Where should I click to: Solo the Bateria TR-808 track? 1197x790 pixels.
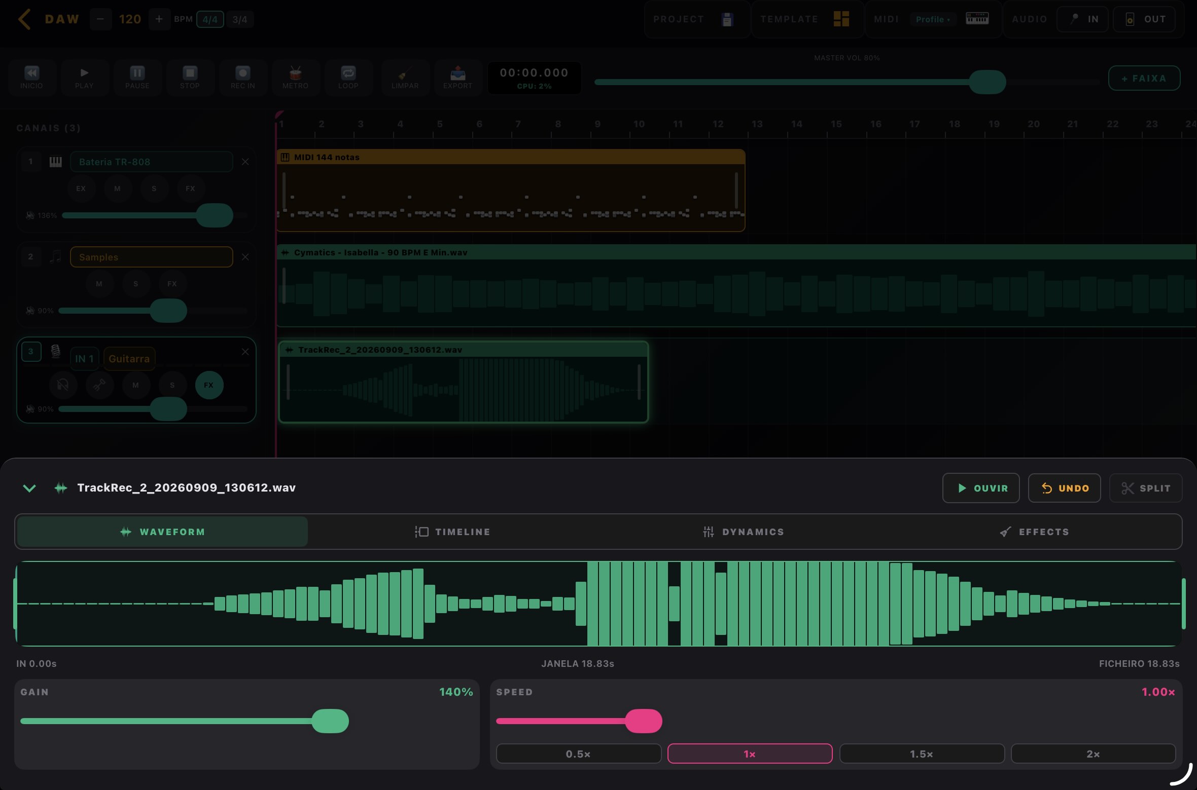(154, 189)
